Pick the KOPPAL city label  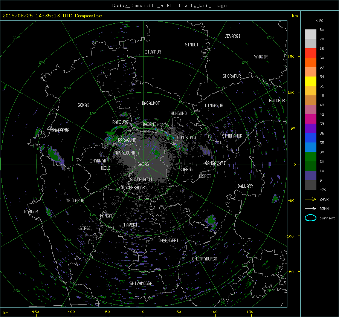(186, 170)
